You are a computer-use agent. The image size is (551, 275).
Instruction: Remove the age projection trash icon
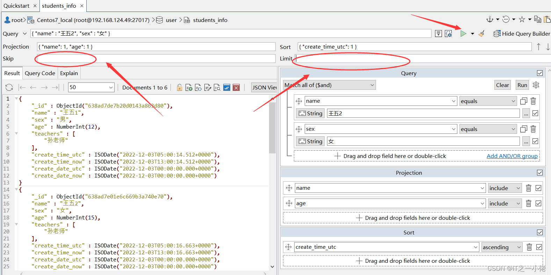coord(529,203)
